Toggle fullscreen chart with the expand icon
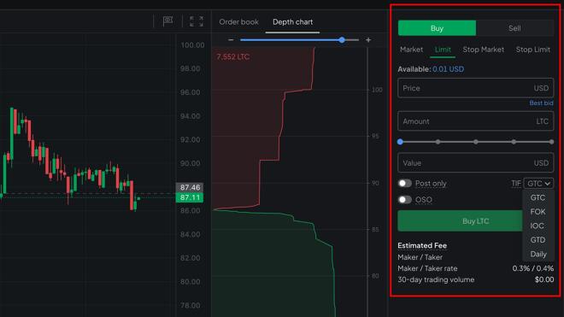 click(x=196, y=21)
